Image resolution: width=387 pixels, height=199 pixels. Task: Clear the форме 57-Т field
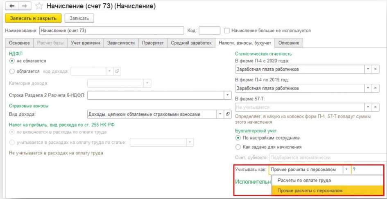click(376, 107)
